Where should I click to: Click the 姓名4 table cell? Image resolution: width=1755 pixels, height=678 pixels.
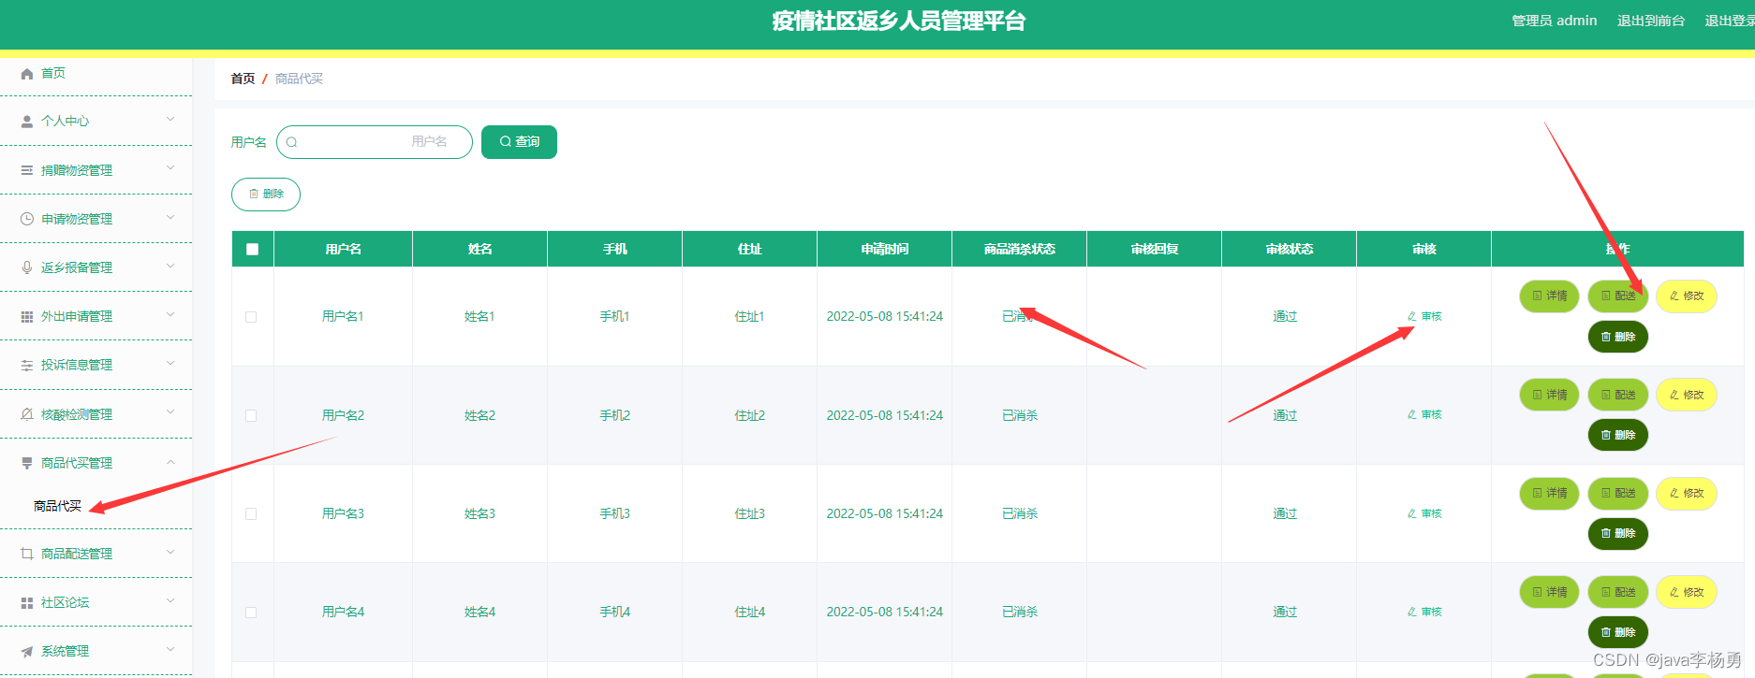480,612
